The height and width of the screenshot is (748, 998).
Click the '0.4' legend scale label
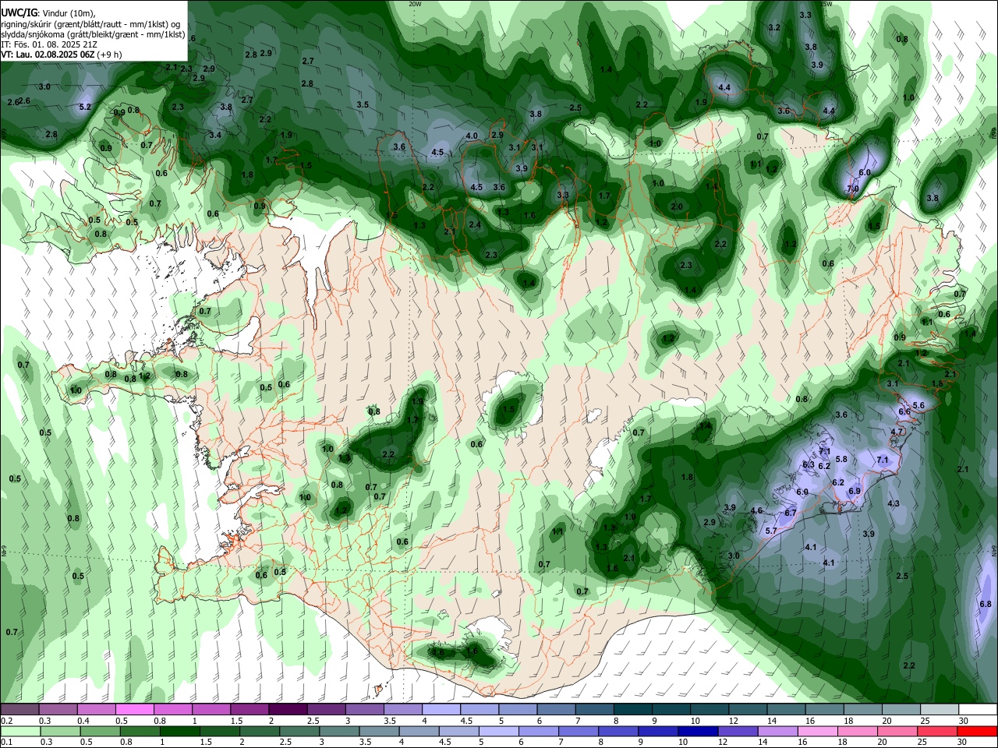point(83,721)
